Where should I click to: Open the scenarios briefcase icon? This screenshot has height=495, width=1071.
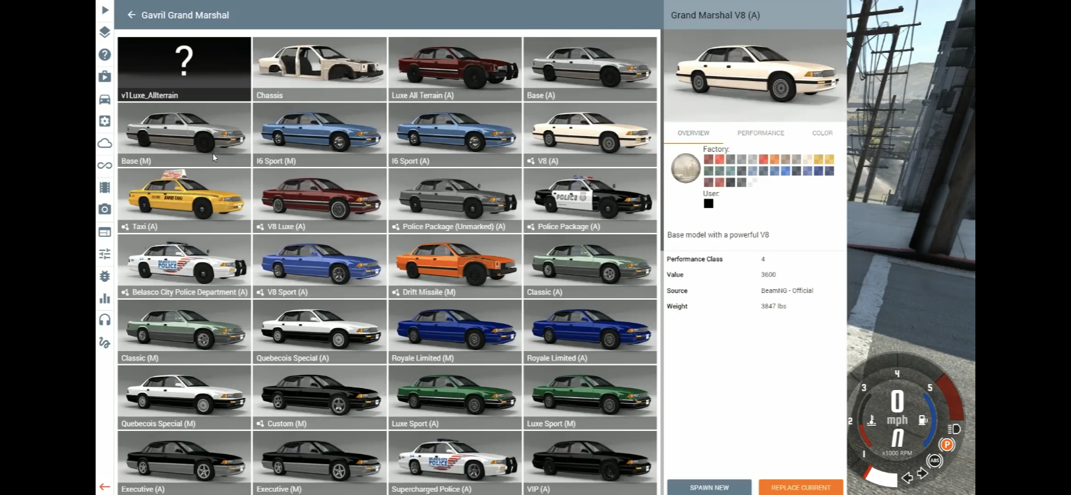coord(105,77)
